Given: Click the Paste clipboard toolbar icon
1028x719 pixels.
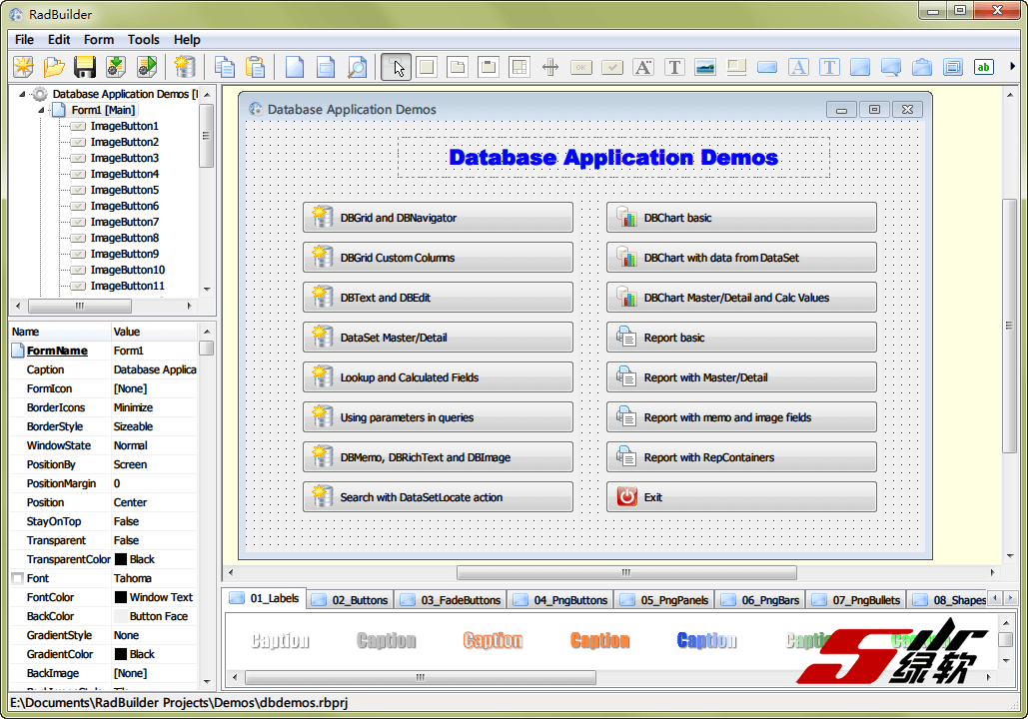Looking at the screenshot, I should pos(256,67).
